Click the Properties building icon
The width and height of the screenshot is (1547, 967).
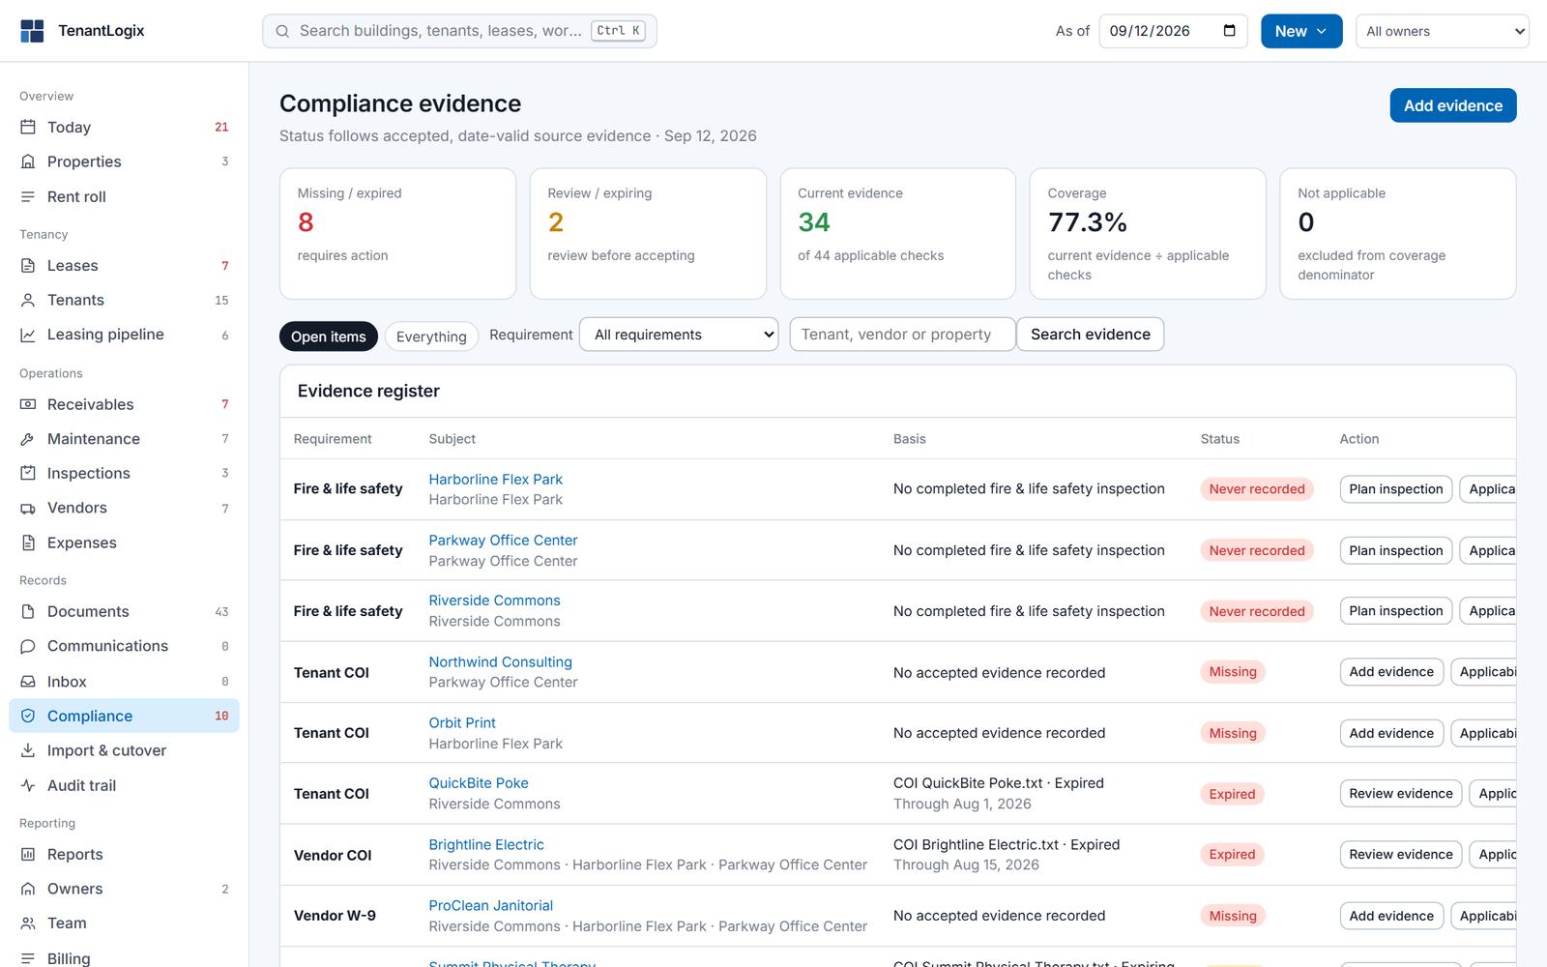point(28,161)
